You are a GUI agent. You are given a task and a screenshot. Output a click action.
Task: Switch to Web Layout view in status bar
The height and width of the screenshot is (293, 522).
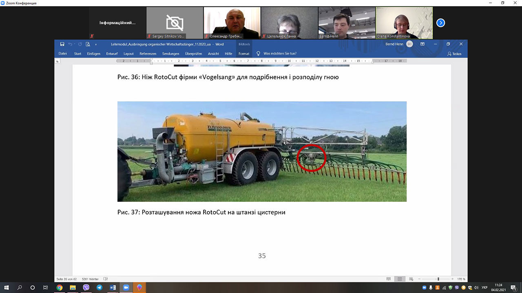(410, 279)
